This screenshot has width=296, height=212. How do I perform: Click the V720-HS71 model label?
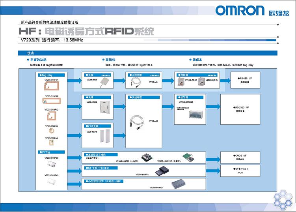click(x=91, y=131)
